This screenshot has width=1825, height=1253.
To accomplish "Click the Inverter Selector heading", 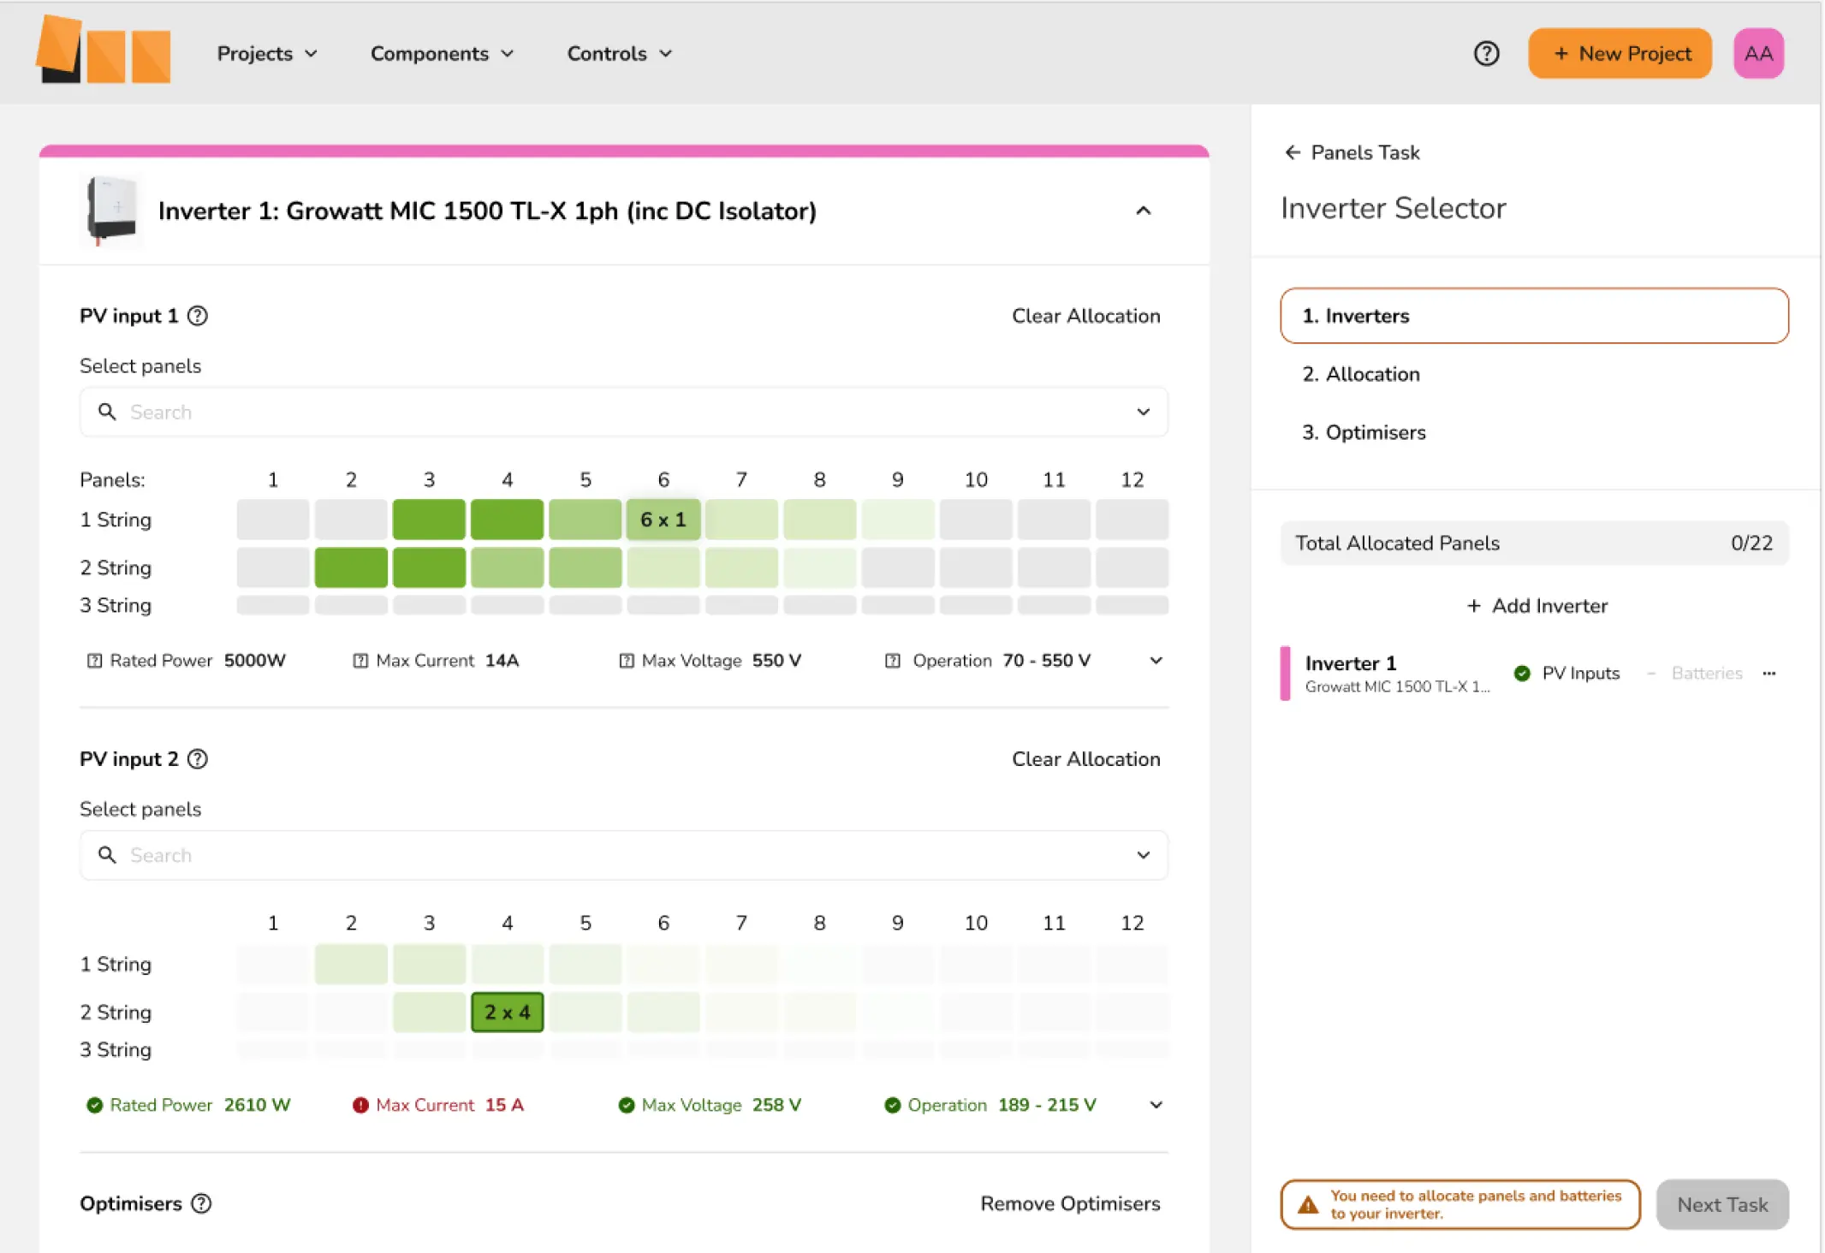I will (x=1393, y=208).
